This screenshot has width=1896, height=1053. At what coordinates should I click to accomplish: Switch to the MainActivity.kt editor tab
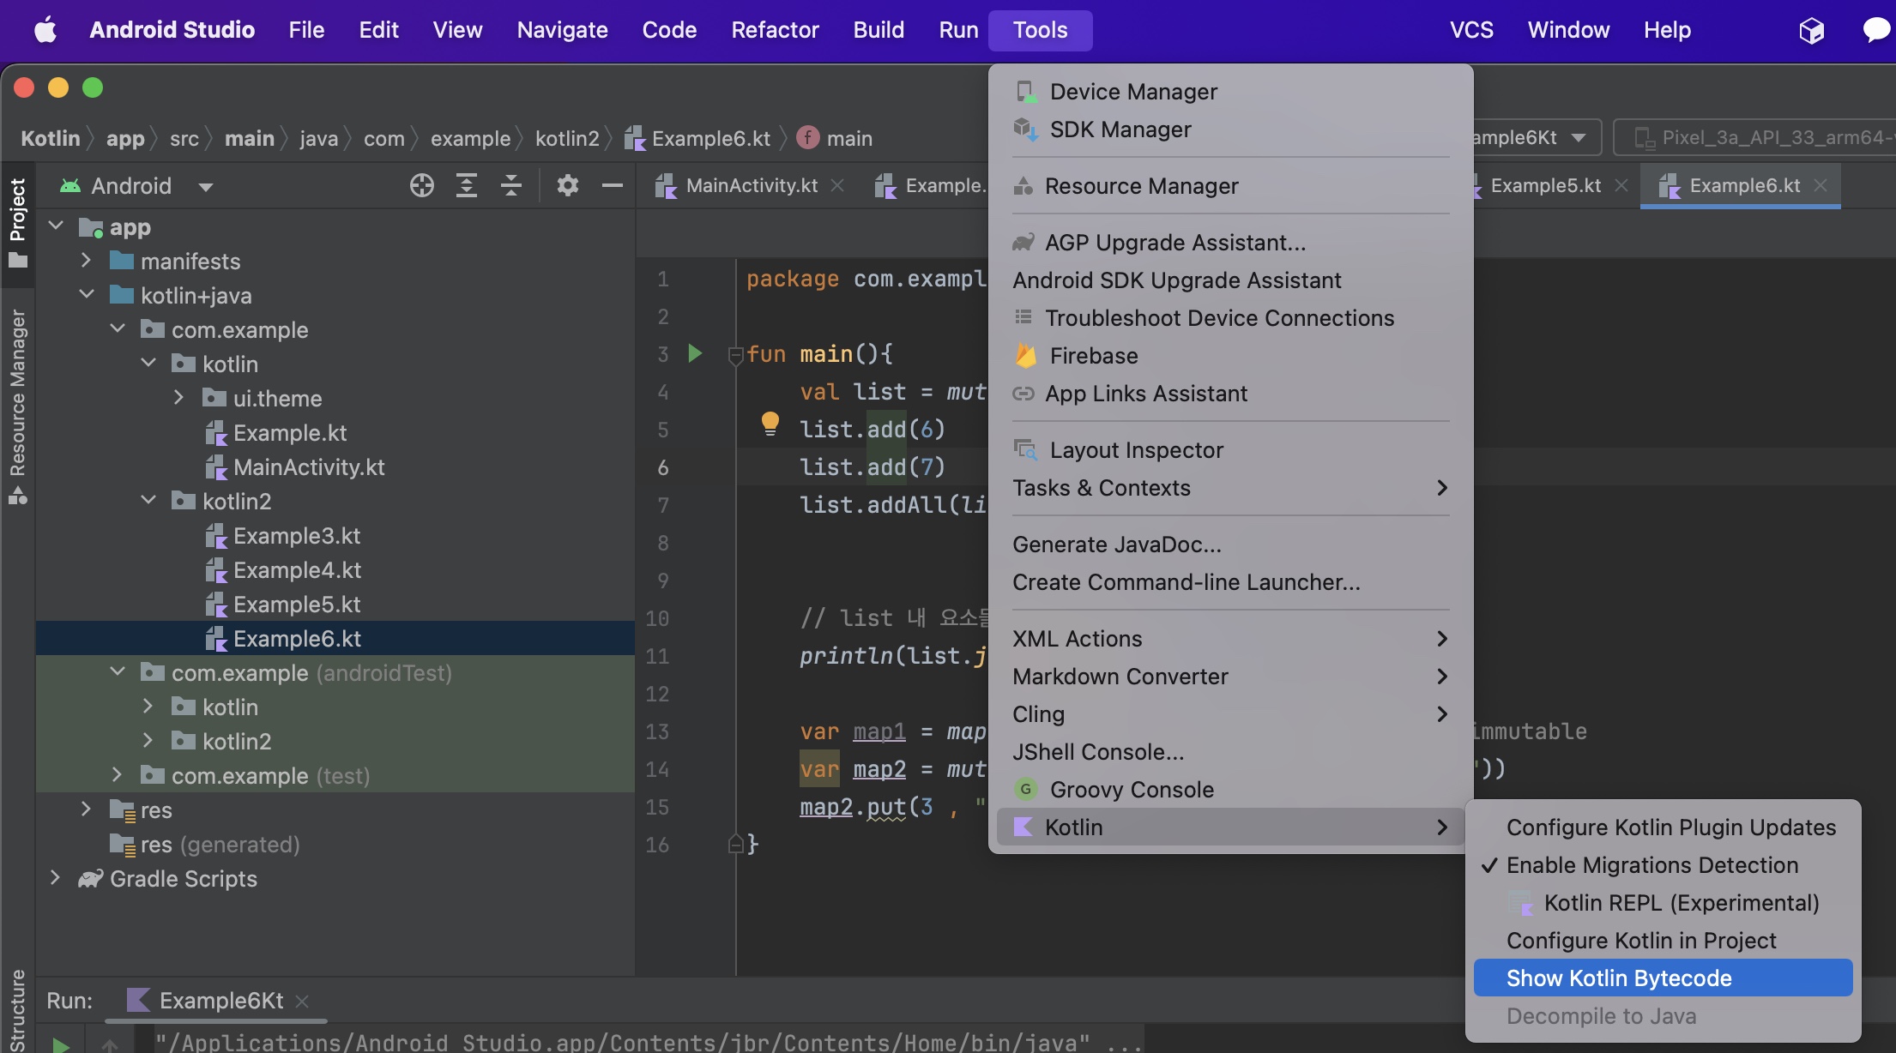[752, 185]
